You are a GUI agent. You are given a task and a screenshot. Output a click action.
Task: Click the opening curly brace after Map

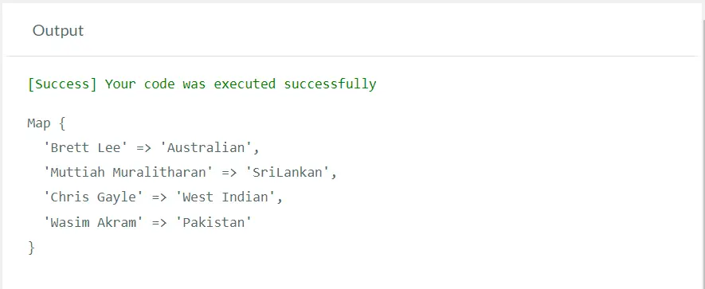point(62,123)
